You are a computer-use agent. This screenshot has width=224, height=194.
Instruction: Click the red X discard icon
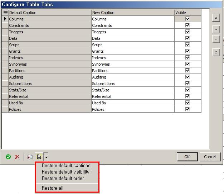tap(17, 157)
